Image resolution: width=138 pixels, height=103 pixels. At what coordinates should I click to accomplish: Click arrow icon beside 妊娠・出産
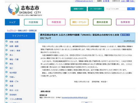(x=7, y=41)
